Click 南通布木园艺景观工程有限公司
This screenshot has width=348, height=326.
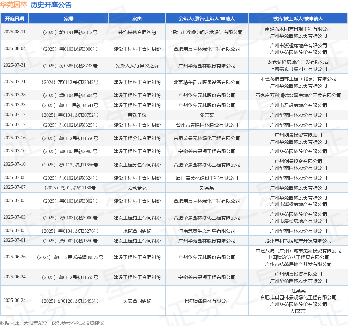(x=298, y=29)
